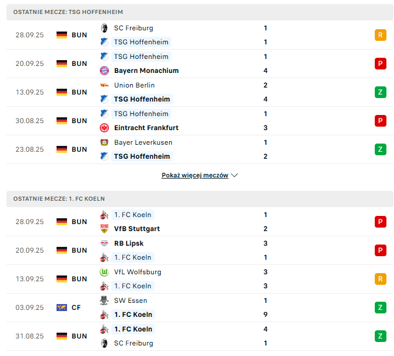Click the VfB Stuttgart club logo
The image size is (394, 356).
point(104,229)
